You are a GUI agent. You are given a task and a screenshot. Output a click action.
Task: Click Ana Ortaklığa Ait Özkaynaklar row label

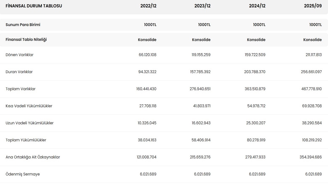pos(33,157)
